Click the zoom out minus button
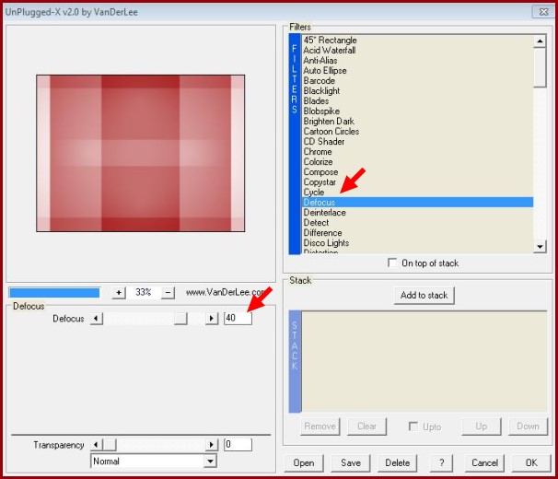Screen dimensions: 558x479 pos(168,292)
